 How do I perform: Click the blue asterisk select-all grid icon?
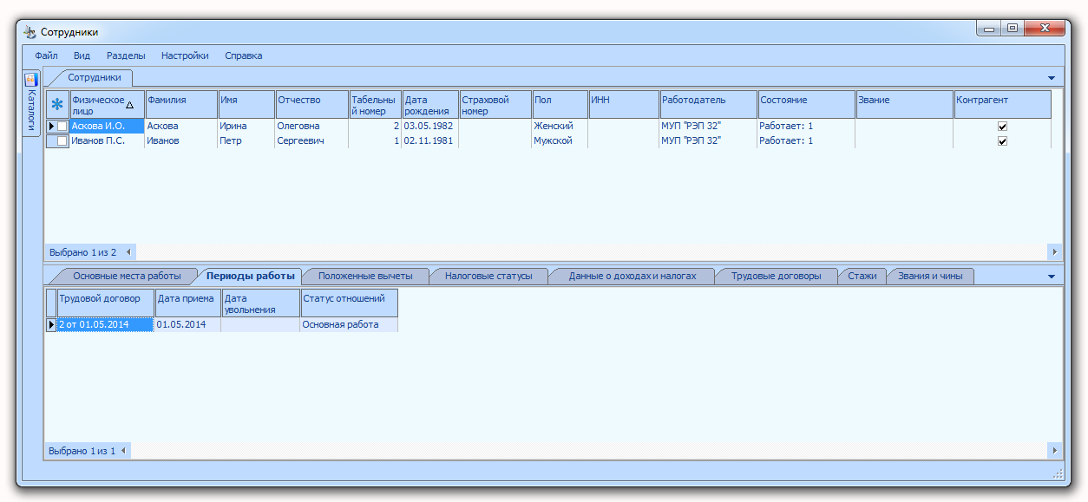pyautogui.click(x=57, y=104)
